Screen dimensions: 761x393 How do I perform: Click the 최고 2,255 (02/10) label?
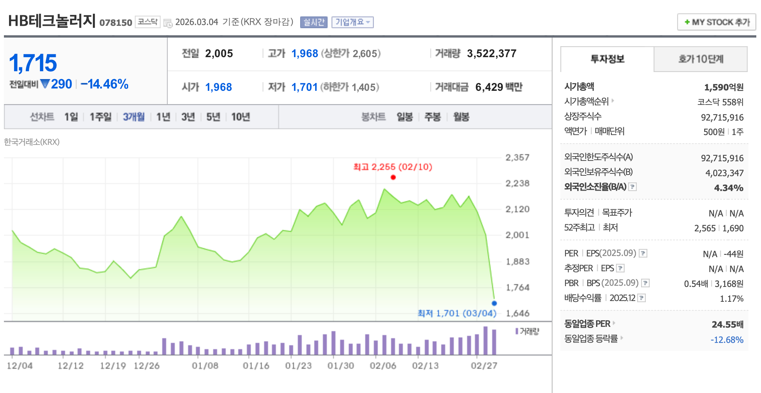[x=393, y=167]
